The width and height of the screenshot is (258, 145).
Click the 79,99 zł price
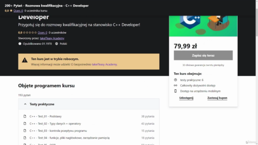(x=185, y=46)
